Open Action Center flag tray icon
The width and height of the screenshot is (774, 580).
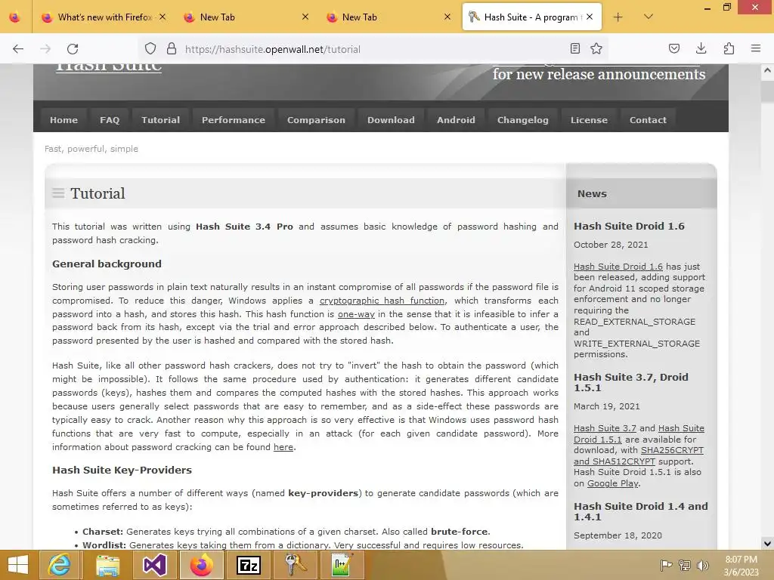pos(666,565)
